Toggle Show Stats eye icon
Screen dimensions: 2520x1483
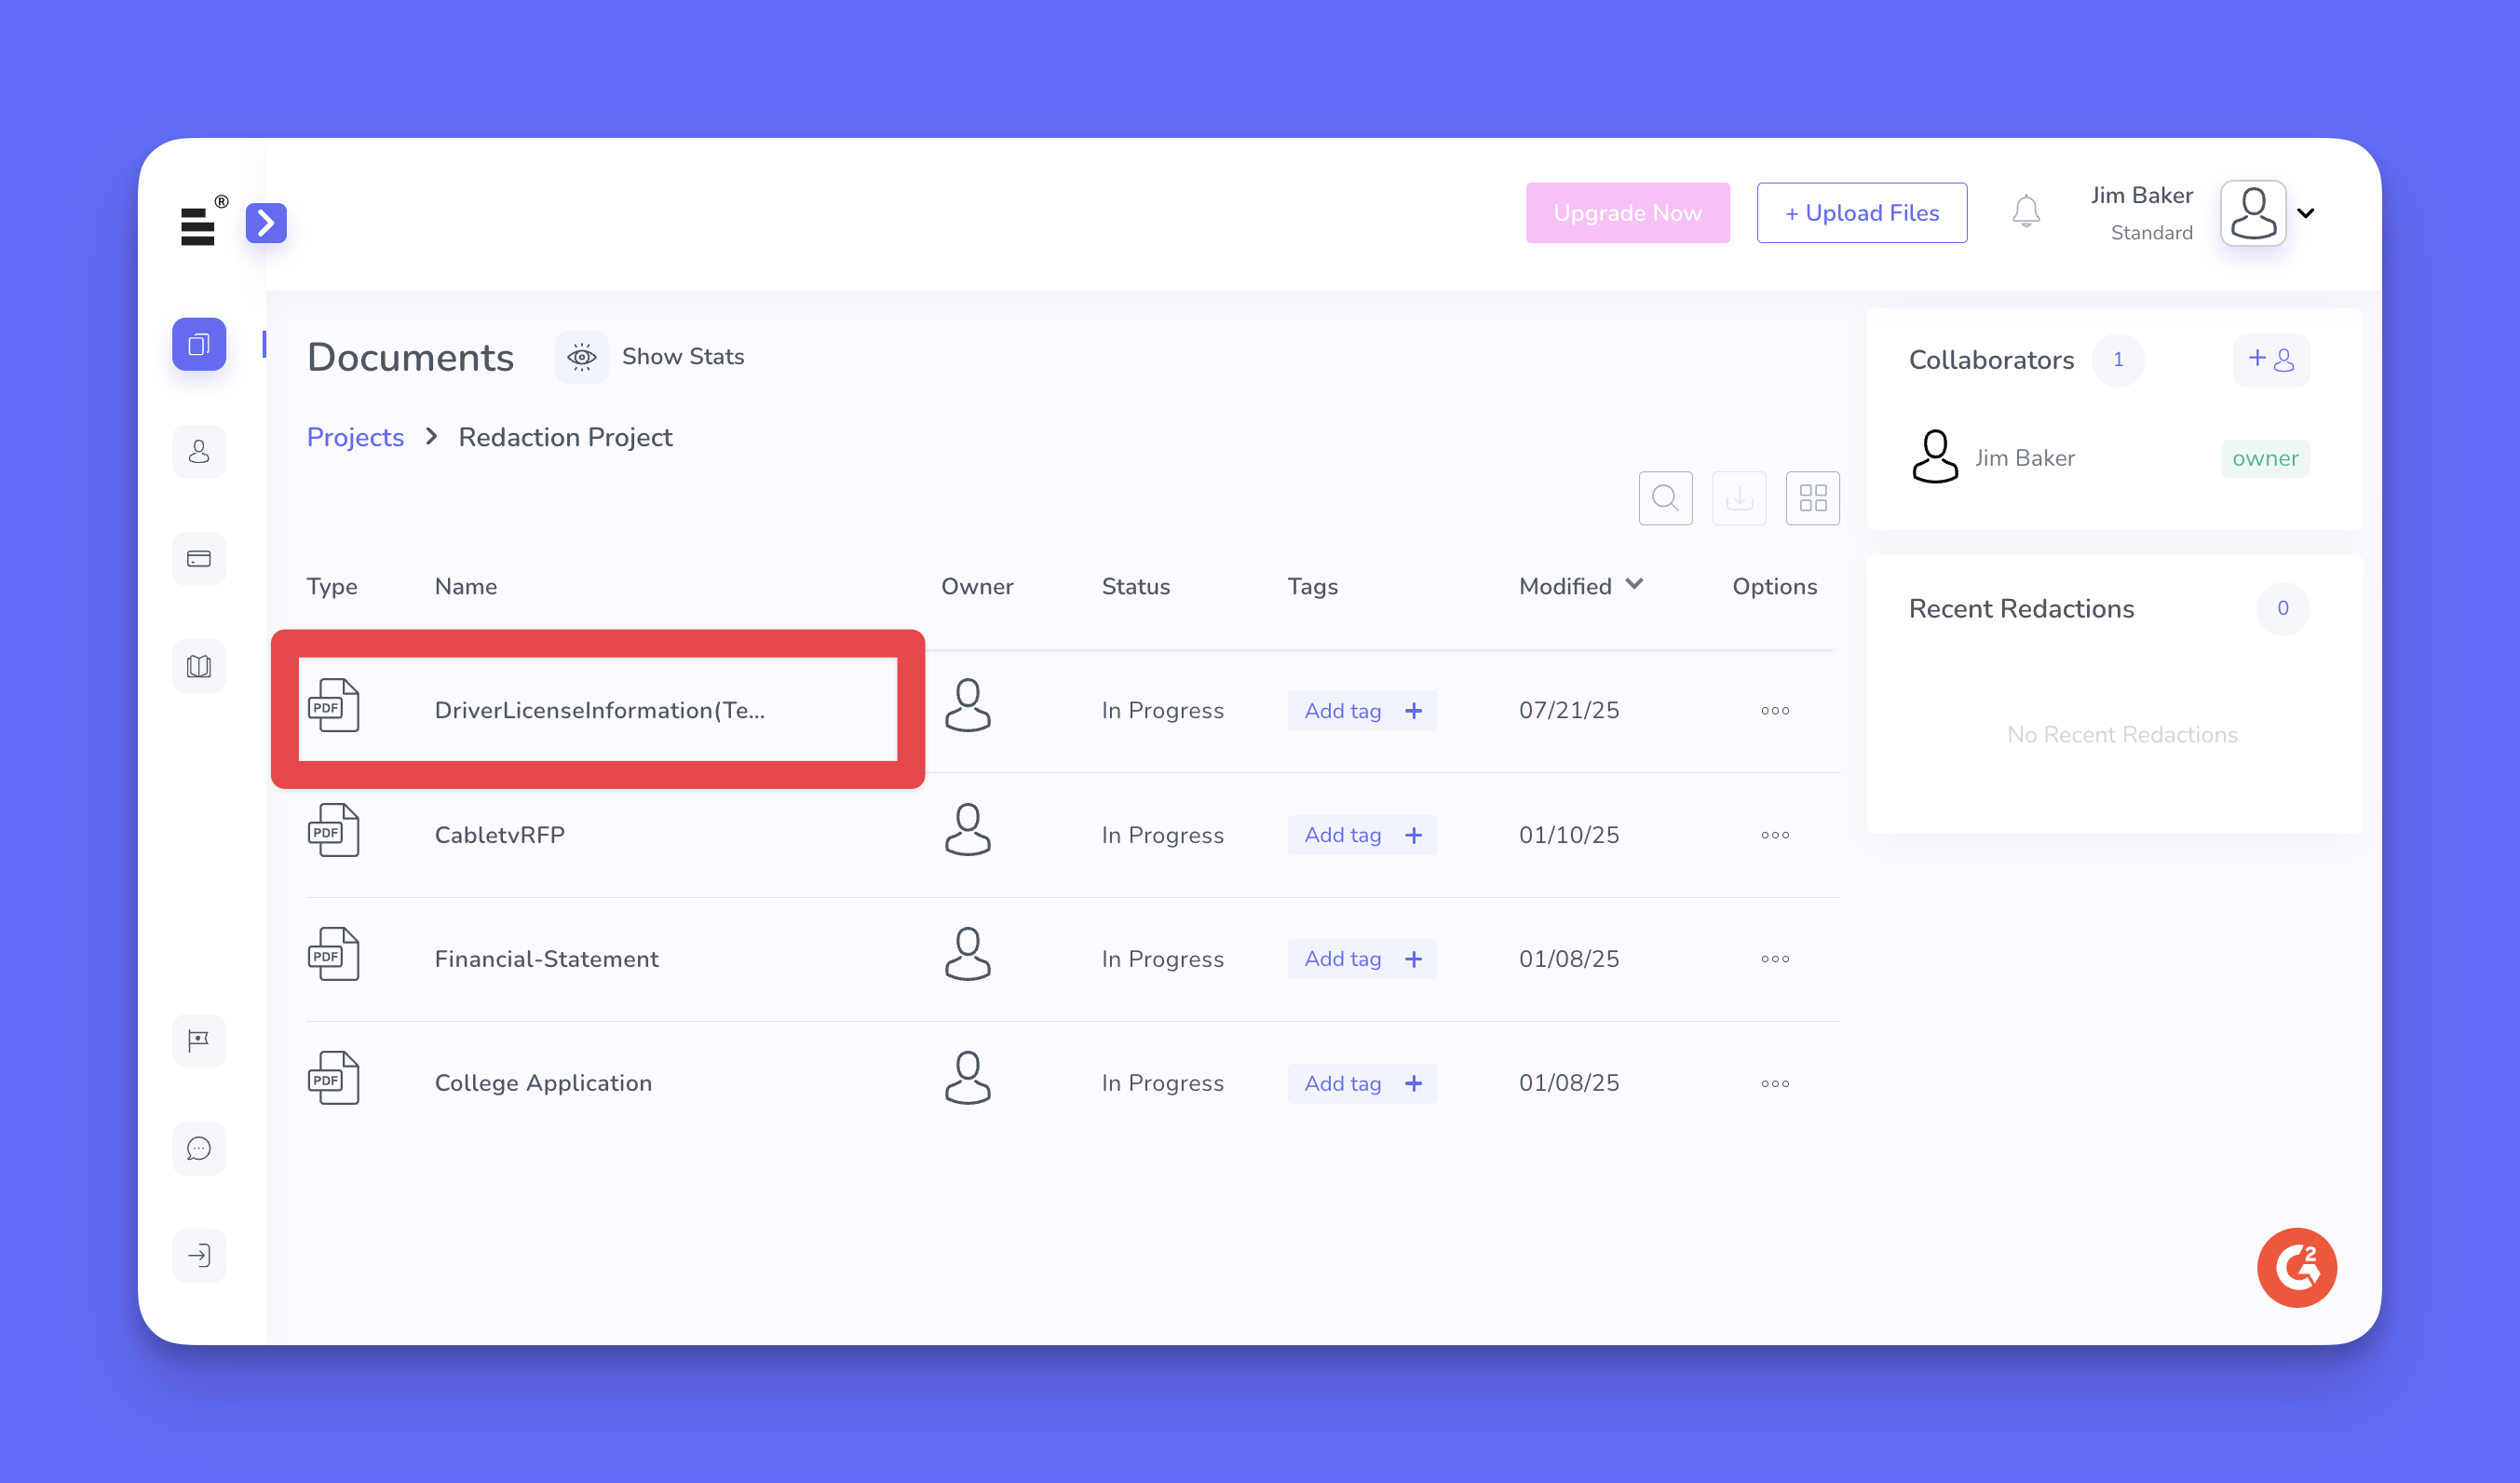point(582,357)
